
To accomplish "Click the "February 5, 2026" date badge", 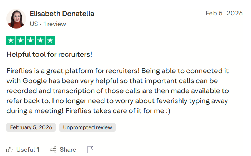I will (x=31, y=127).
